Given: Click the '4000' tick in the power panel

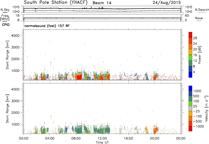Looking at the screenshot, I should [x=15, y=36].
